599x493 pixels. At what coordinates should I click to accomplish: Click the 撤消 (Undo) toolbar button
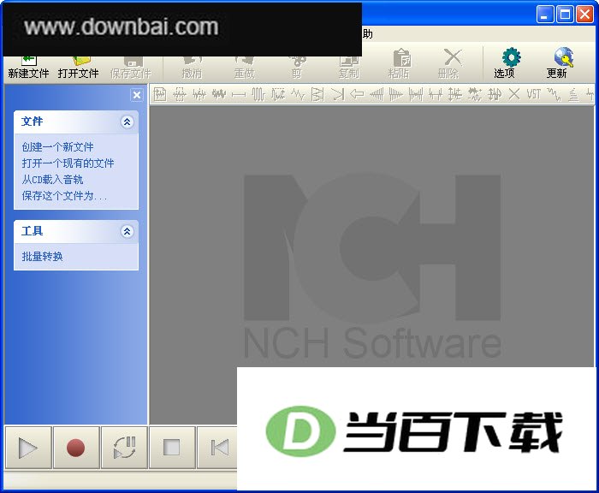[x=192, y=68]
